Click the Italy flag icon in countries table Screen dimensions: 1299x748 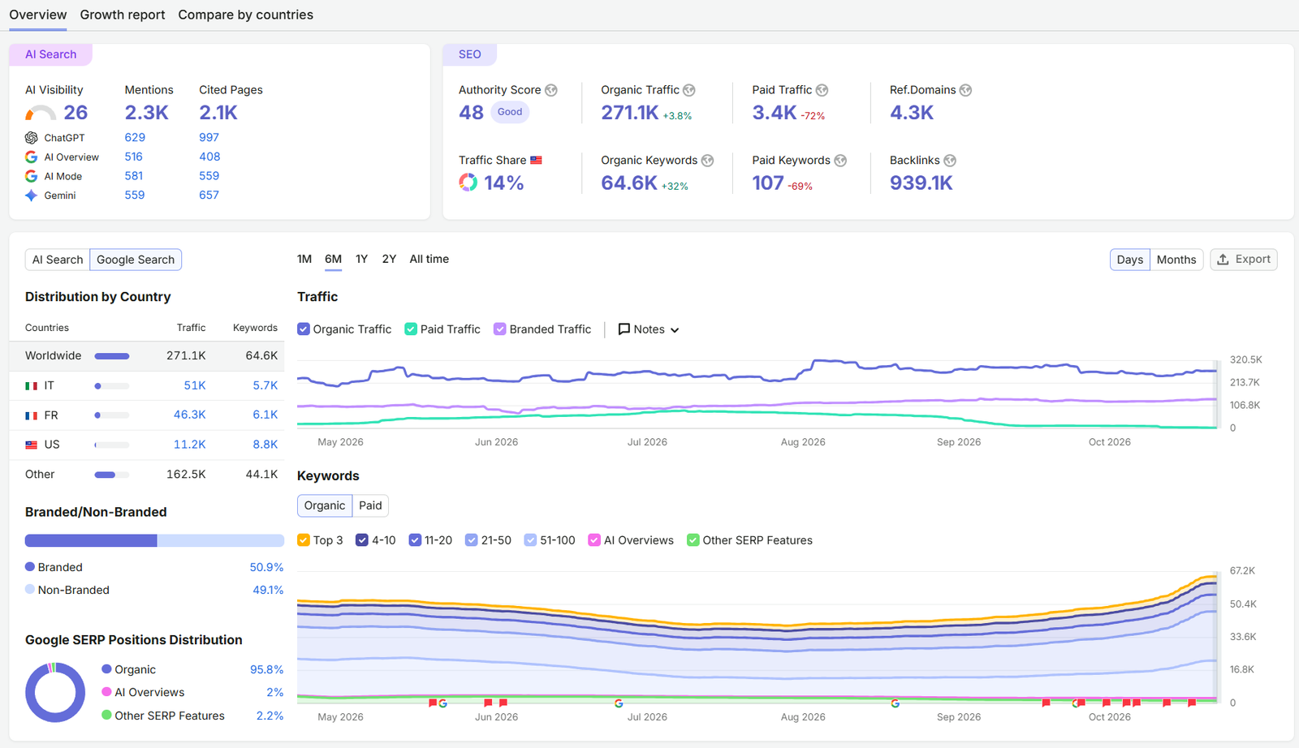[x=32, y=386]
